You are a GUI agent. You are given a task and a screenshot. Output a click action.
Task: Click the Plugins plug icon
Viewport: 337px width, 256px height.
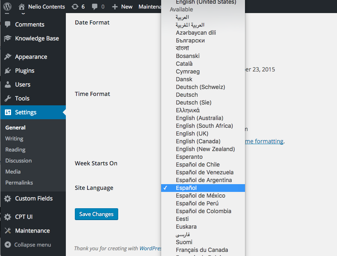coord(7,71)
